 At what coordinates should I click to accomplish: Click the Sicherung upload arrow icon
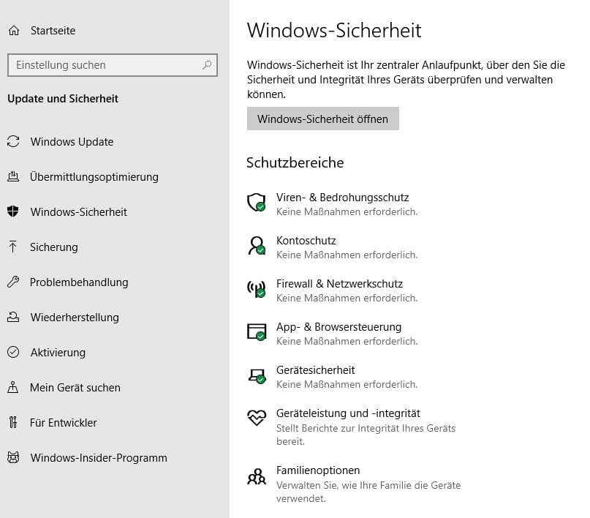pos(13,247)
